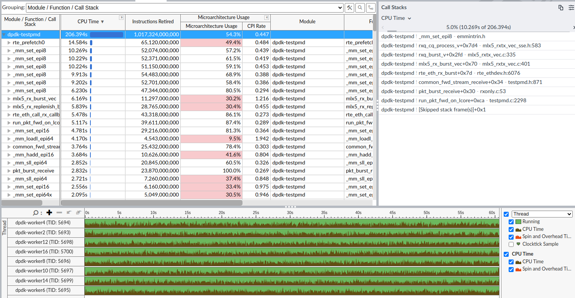Toggle the bold CPU Time group checkbox
Viewport: 575px width, 298px height.
click(506, 254)
